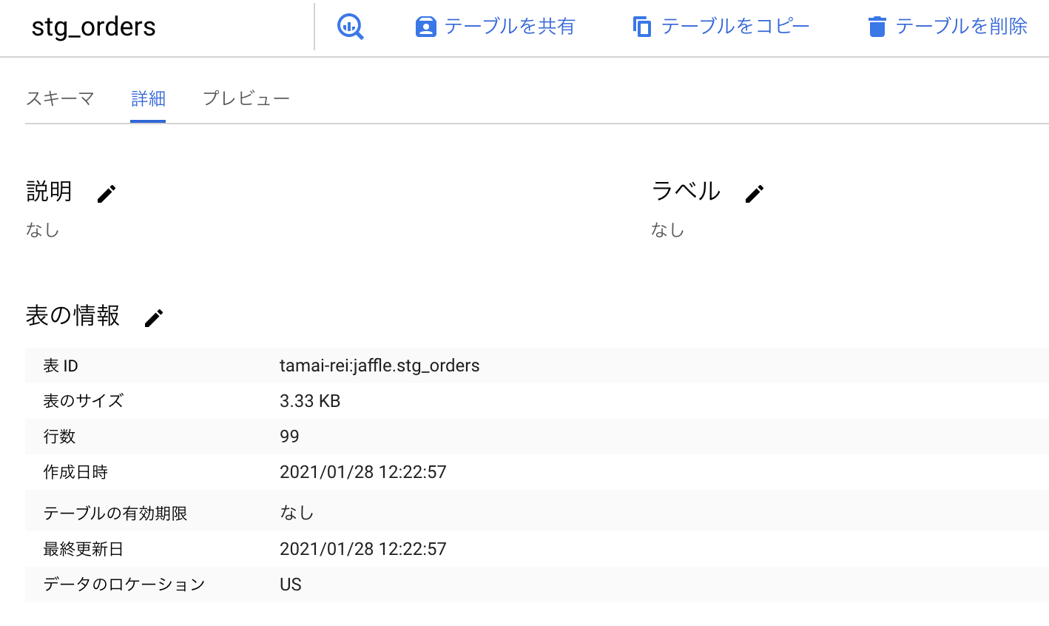Click the 最終更新日 timestamp value

pos(363,549)
